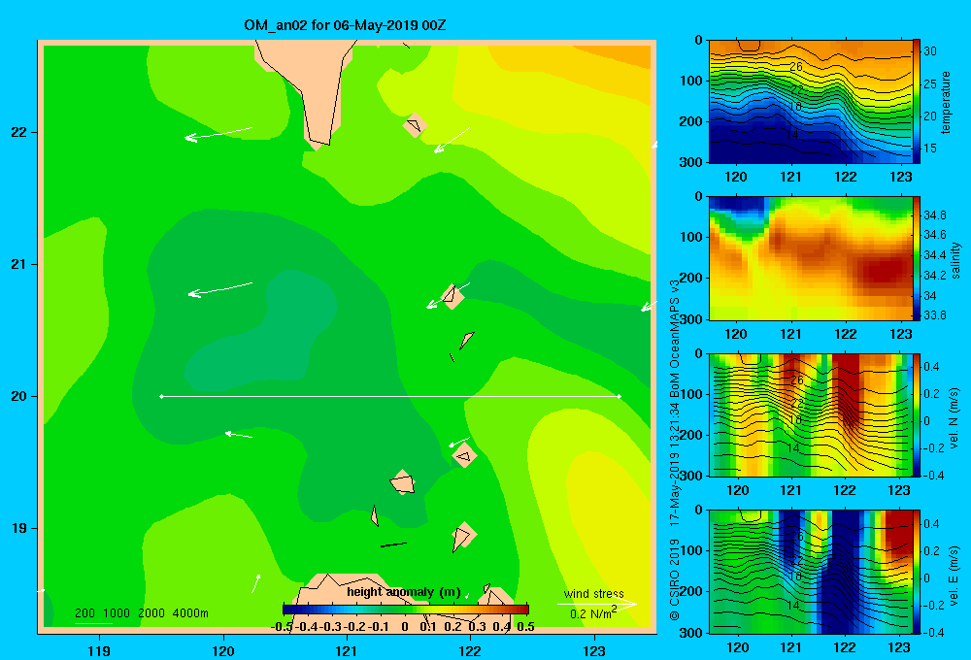This screenshot has width=971, height=660.
Task: Click the eastern endpoint of the white section line
Action: (619, 396)
